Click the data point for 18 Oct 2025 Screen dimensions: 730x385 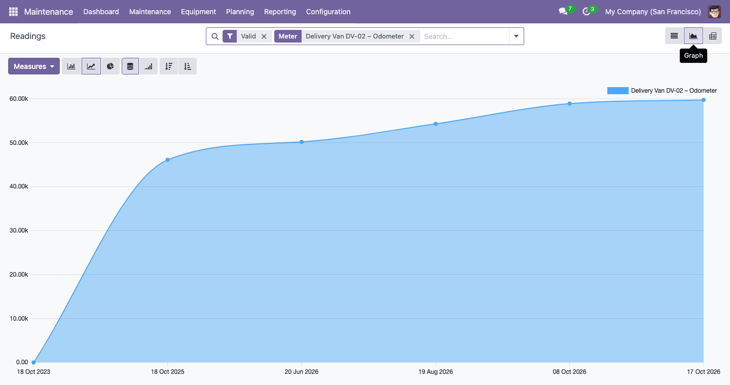point(168,160)
